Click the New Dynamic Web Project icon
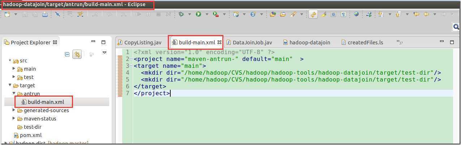 (x=236, y=14)
